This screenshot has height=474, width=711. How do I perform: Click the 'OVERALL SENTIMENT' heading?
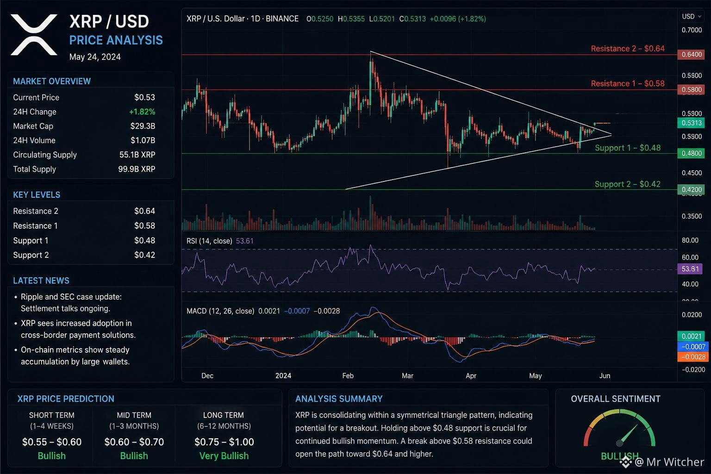616,399
